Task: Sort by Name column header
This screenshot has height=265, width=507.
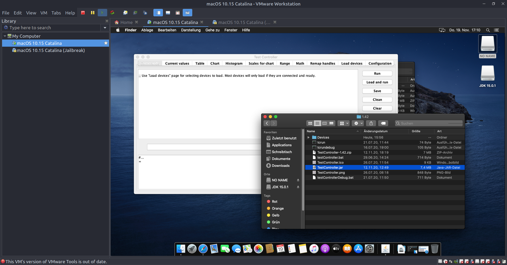Action: coord(333,131)
